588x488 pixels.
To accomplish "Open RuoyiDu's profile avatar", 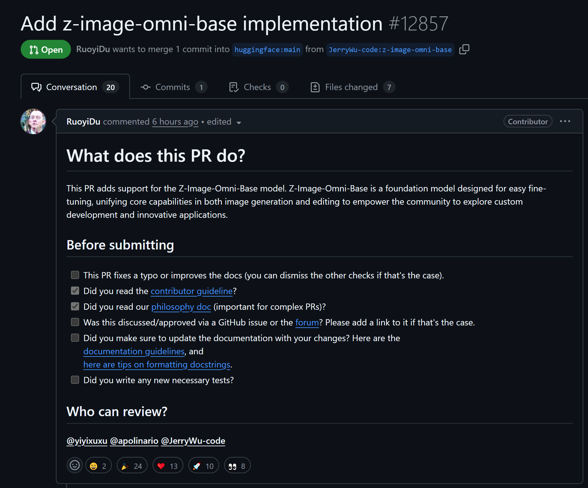I will pyautogui.click(x=33, y=121).
